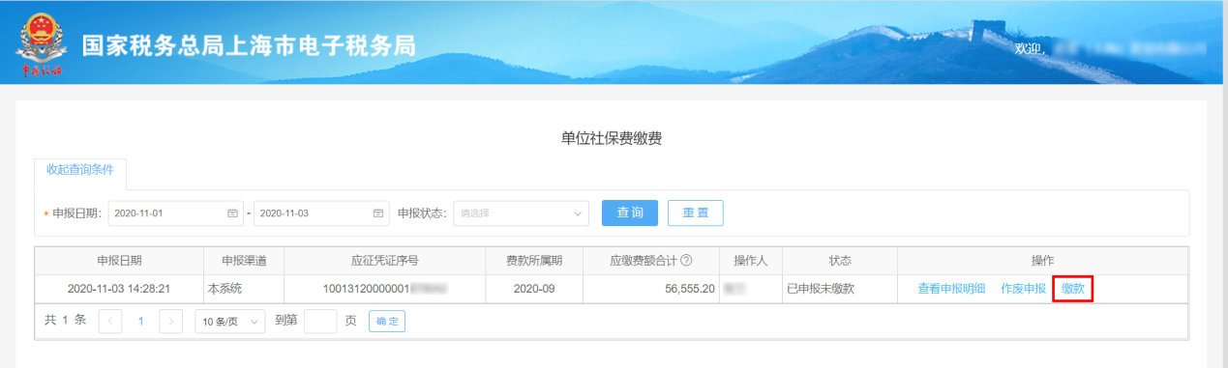
Task: Click the 重置 button
Action: 696,212
